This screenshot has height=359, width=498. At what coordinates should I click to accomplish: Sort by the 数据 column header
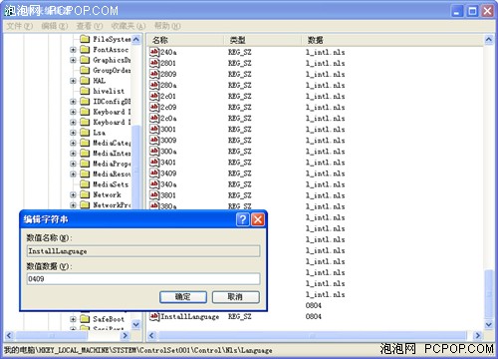click(392, 40)
